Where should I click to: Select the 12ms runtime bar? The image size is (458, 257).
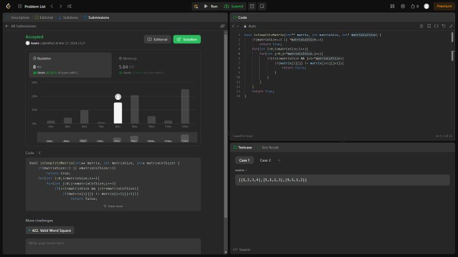click(185, 106)
